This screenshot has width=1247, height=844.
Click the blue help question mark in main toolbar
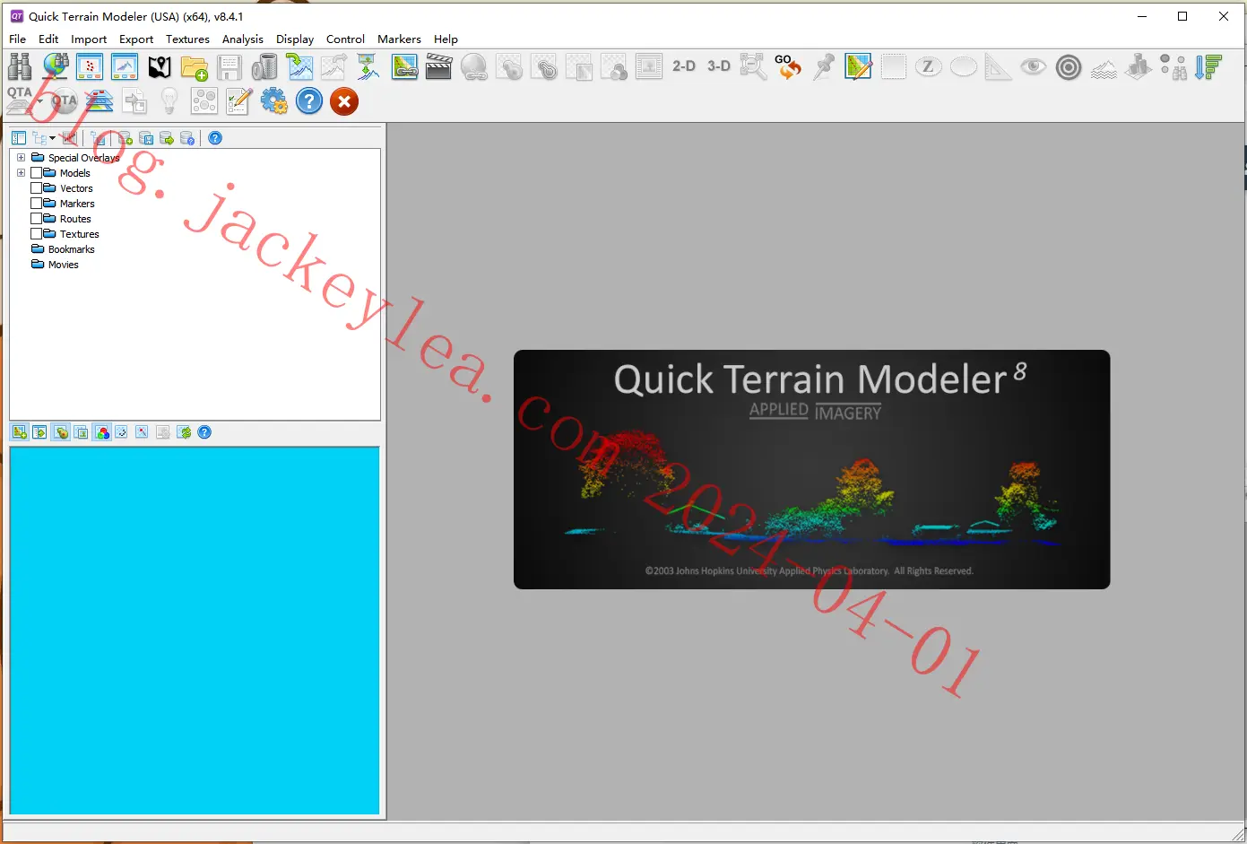(x=308, y=101)
